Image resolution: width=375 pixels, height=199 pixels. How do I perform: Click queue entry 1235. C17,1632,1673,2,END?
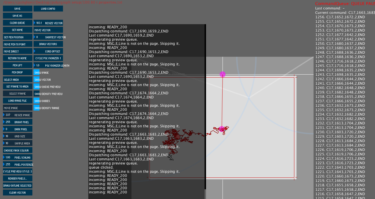coord(340,110)
